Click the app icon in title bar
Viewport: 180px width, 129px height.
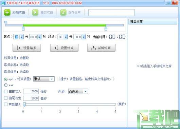coord(3,3)
